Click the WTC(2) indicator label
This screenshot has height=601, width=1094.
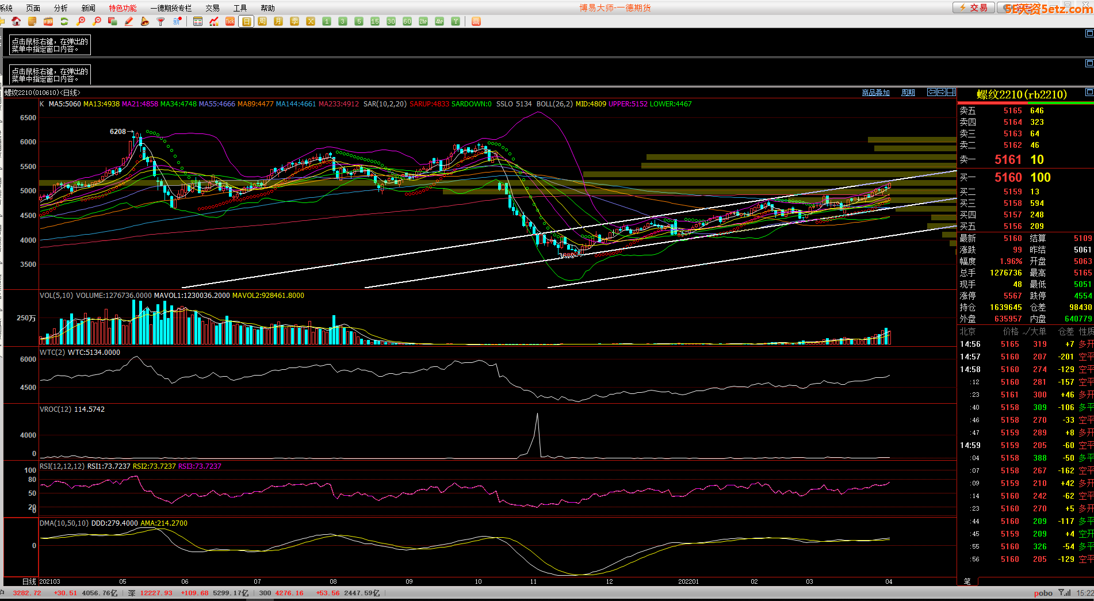click(x=52, y=353)
